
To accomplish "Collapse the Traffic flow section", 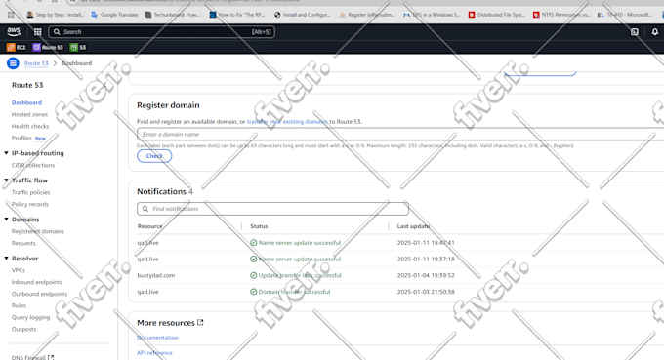I will pyautogui.click(x=7, y=180).
